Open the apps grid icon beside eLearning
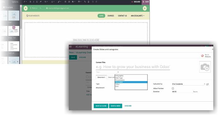 [x=70, y=47]
